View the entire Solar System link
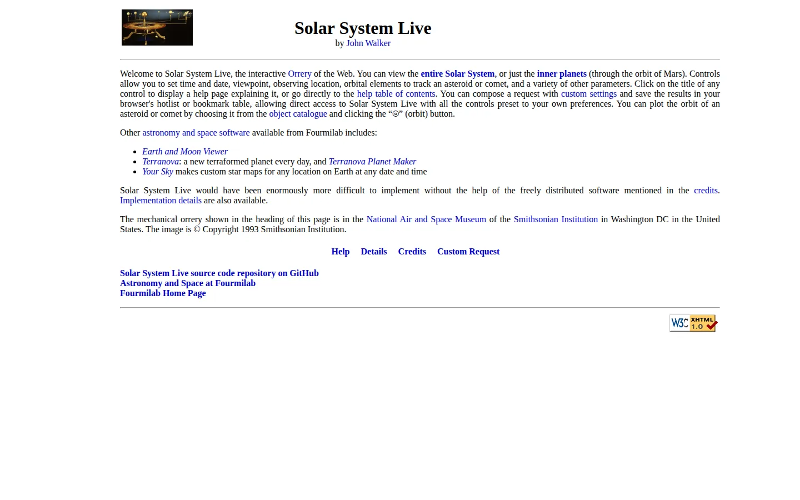Image resolution: width=800 pixels, height=500 pixels. click(457, 74)
